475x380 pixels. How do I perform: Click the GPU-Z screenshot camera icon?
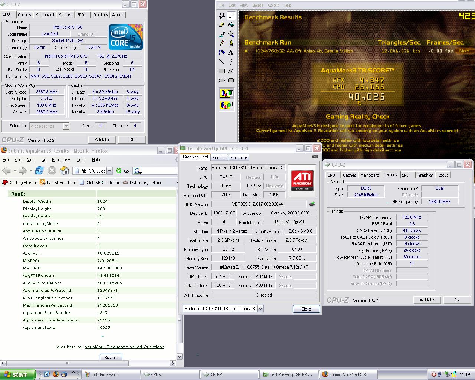[x=315, y=157]
